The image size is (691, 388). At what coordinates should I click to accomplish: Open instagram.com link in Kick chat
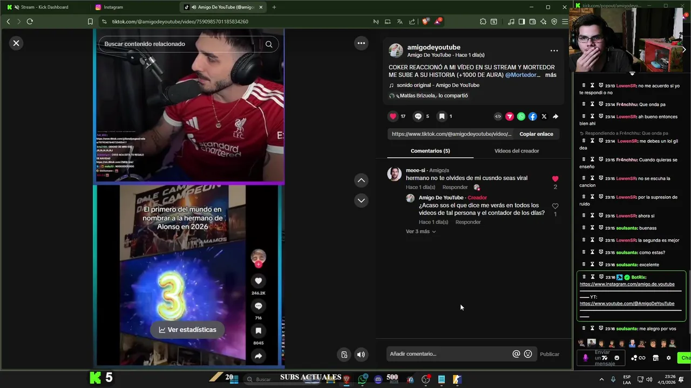click(627, 284)
